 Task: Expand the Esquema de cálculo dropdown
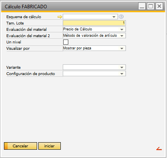114,17
